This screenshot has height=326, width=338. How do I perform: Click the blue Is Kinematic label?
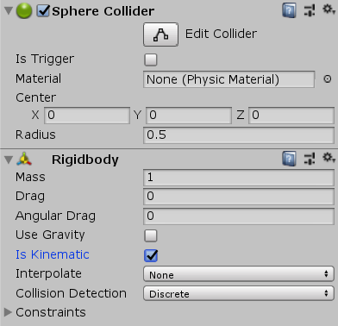[53, 254]
